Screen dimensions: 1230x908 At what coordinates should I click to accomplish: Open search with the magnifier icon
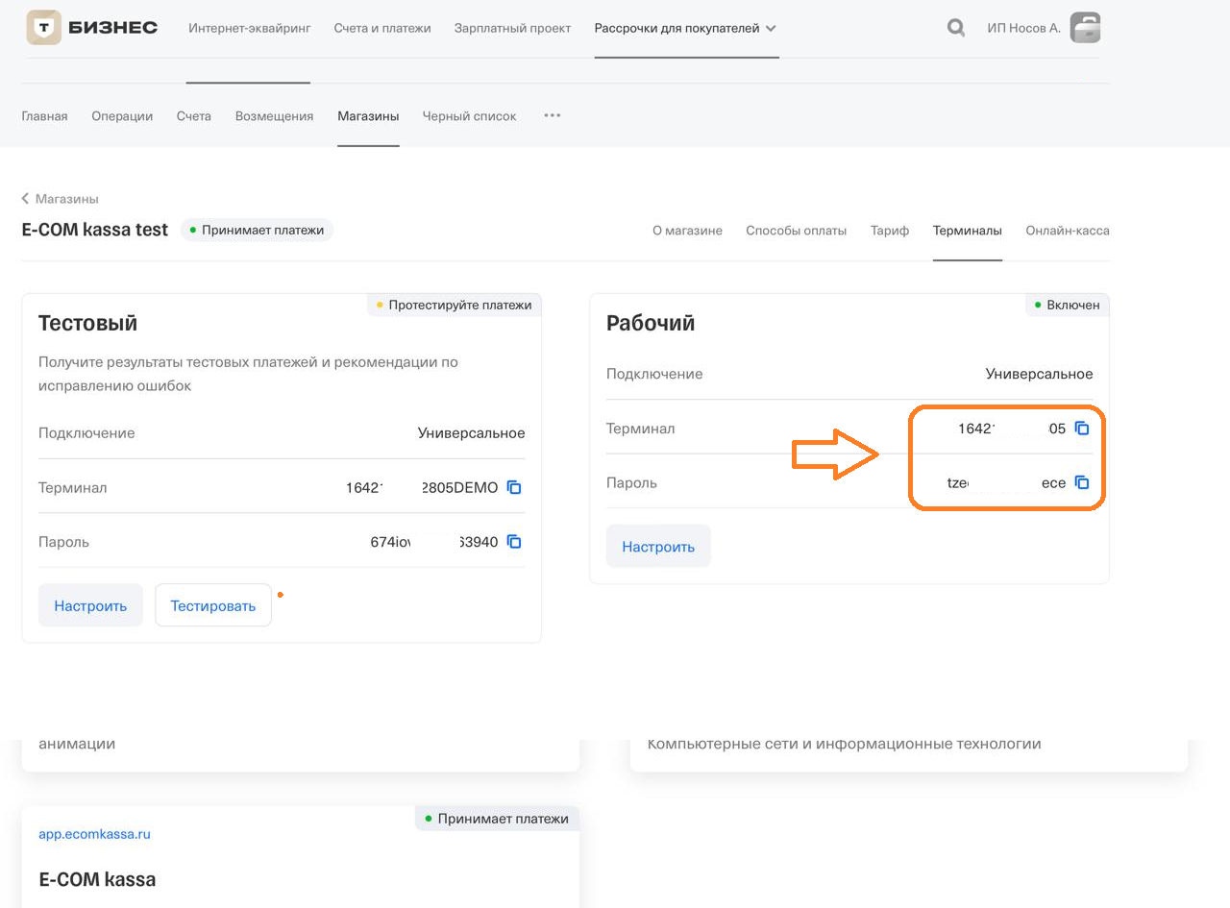point(955,28)
